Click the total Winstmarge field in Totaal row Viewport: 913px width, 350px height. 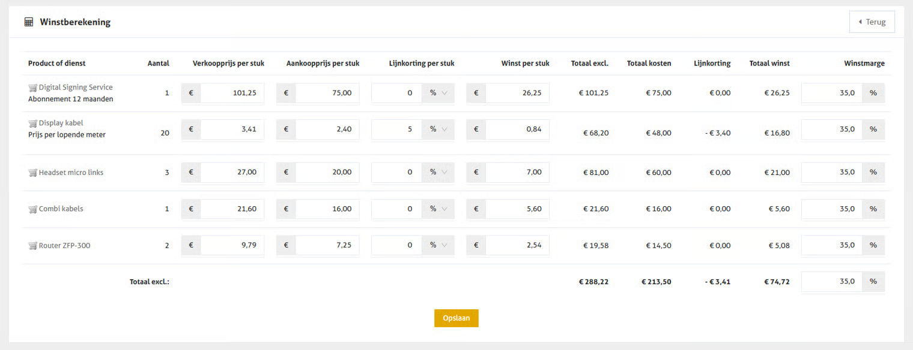point(832,281)
